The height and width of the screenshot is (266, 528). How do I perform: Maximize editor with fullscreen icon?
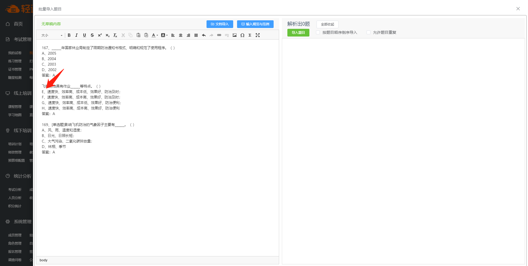click(258, 35)
